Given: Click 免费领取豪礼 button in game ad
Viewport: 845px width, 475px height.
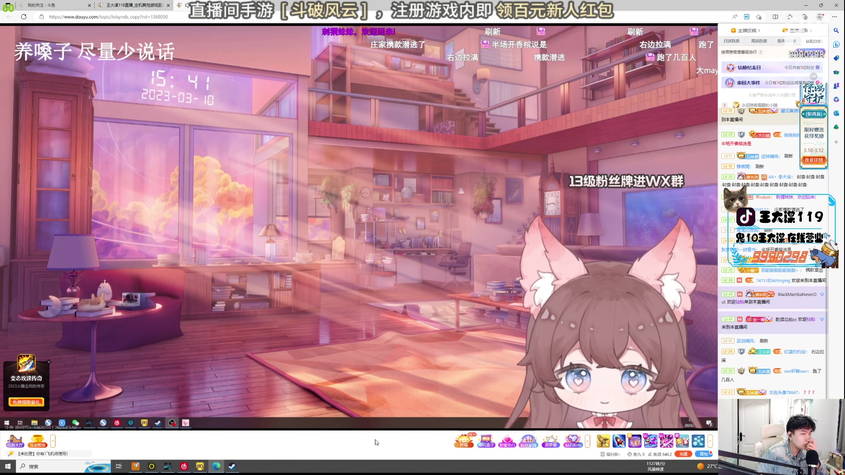Looking at the screenshot, I should [x=26, y=402].
